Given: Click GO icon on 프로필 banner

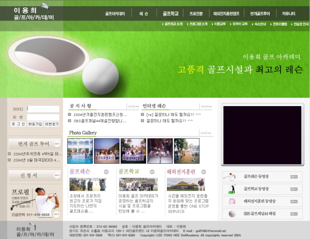Looking at the screenshot, I should pos(56,214).
